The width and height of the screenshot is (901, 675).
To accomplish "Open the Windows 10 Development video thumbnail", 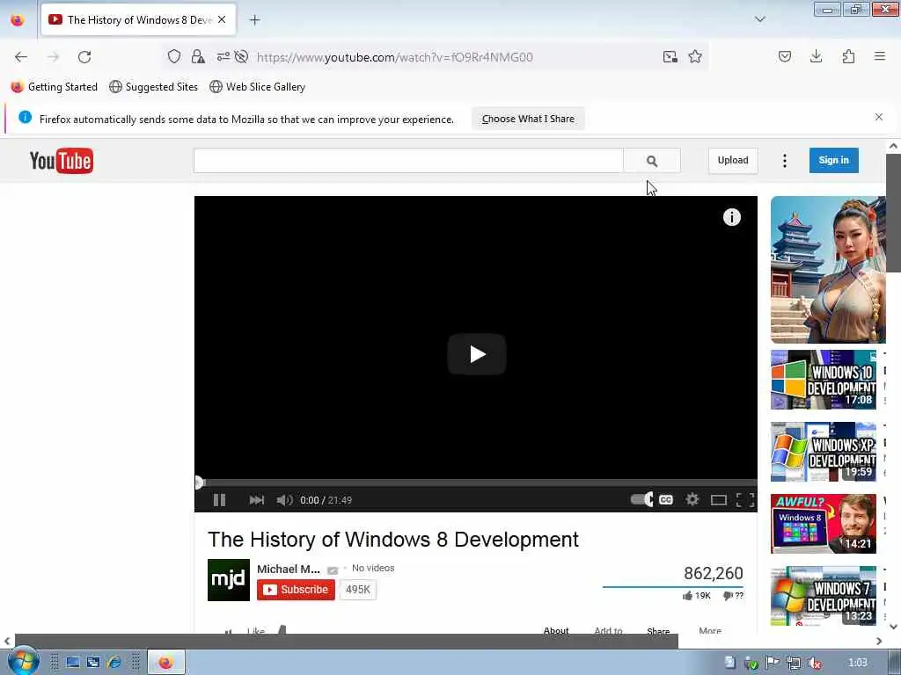I will pyautogui.click(x=824, y=380).
